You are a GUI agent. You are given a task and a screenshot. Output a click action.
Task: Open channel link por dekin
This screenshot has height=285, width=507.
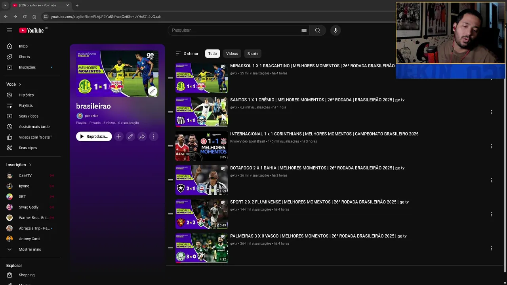(x=91, y=116)
